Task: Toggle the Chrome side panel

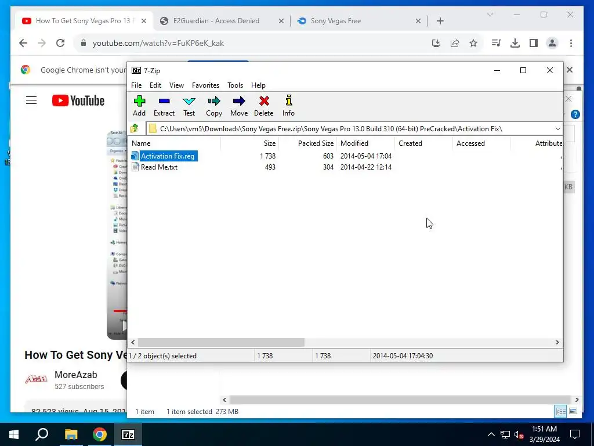Action: pos(534,43)
